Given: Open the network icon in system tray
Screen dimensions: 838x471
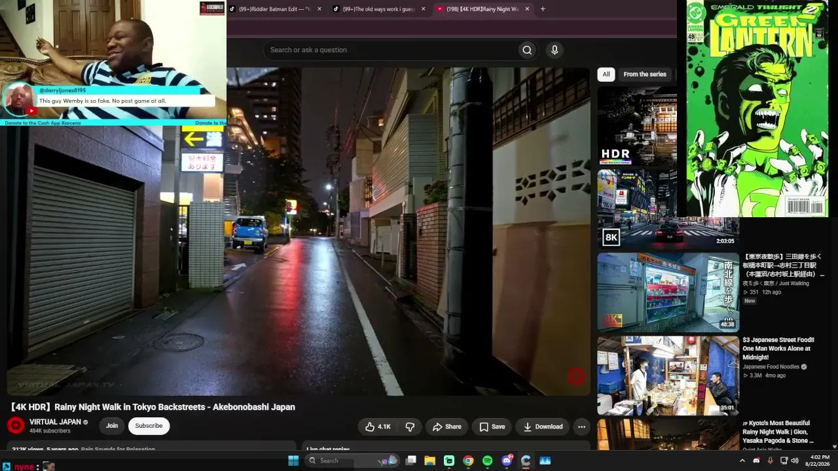Looking at the screenshot, I should (x=784, y=461).
